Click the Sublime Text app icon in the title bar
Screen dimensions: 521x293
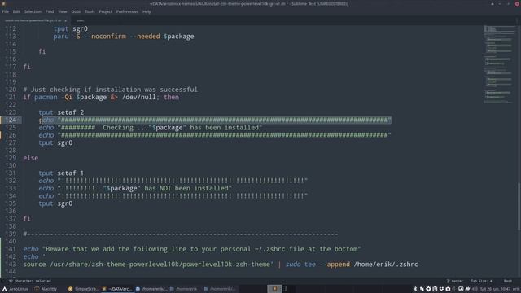[x=3, y=3]
